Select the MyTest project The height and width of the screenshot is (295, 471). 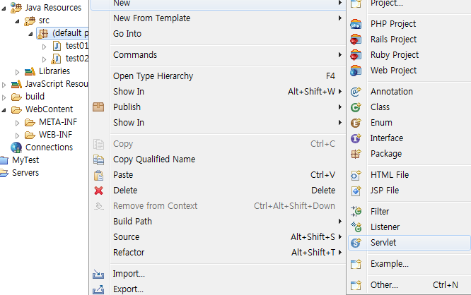tap(25, 160)
